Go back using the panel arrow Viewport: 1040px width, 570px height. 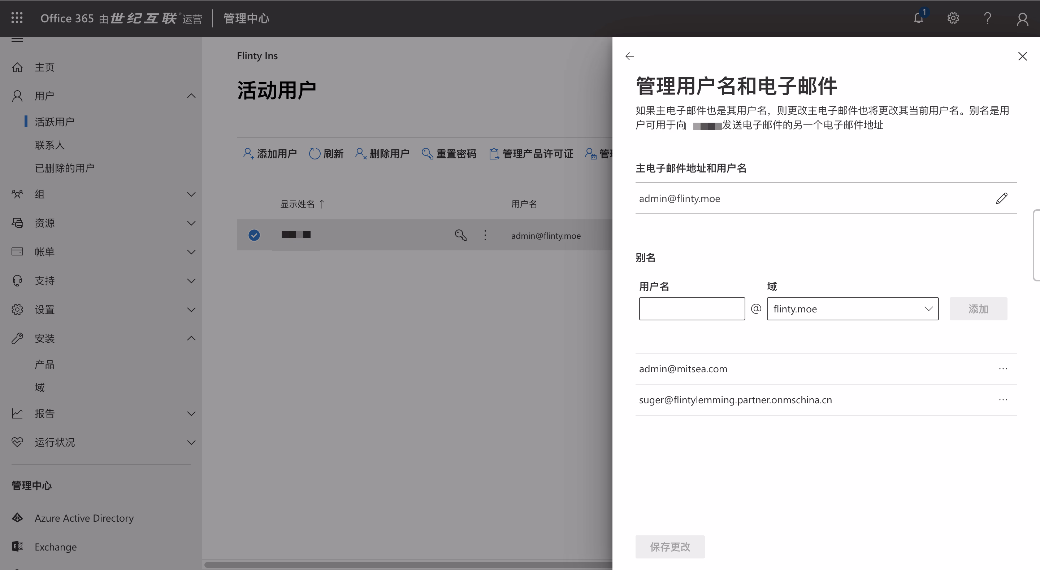(630, 57)
